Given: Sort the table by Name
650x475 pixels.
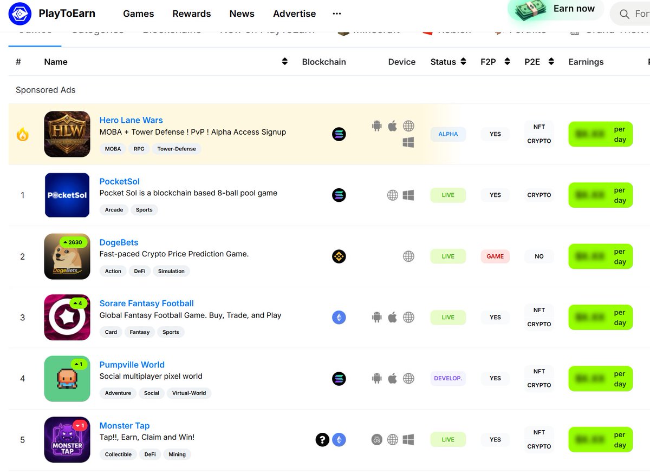Looking at the screenshot, I should click(285, 62).
